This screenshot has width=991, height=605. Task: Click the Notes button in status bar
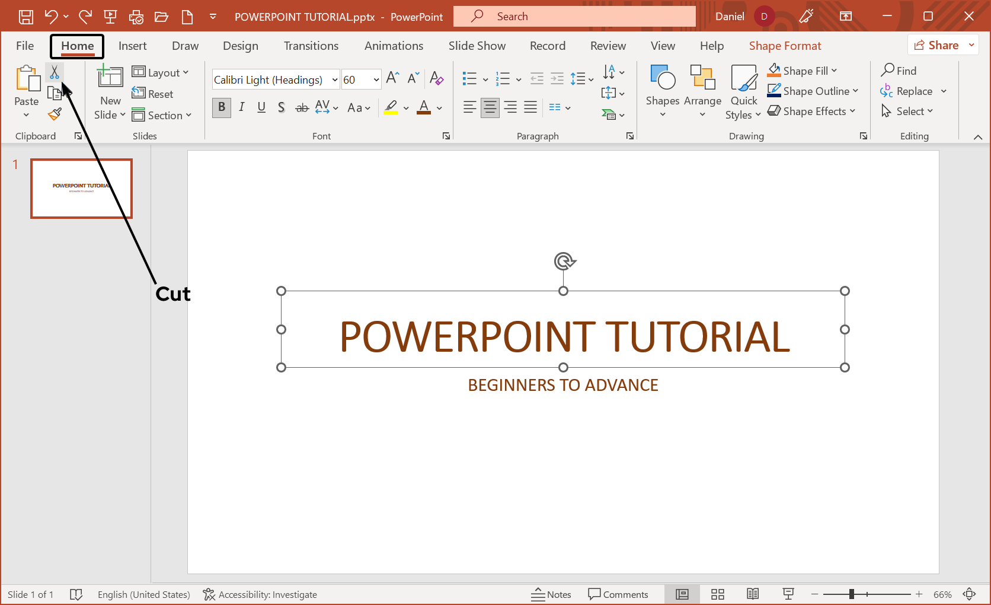pyautogui.click(x=551, y=594)
